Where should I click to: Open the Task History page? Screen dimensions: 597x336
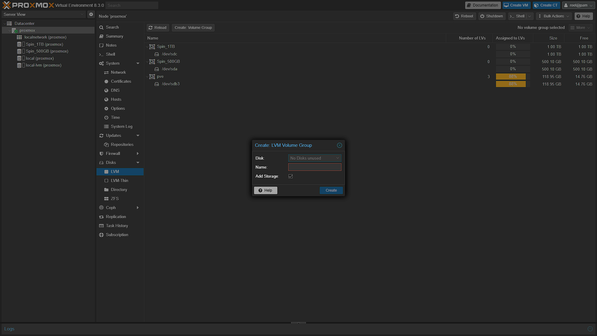click(120, 226)
